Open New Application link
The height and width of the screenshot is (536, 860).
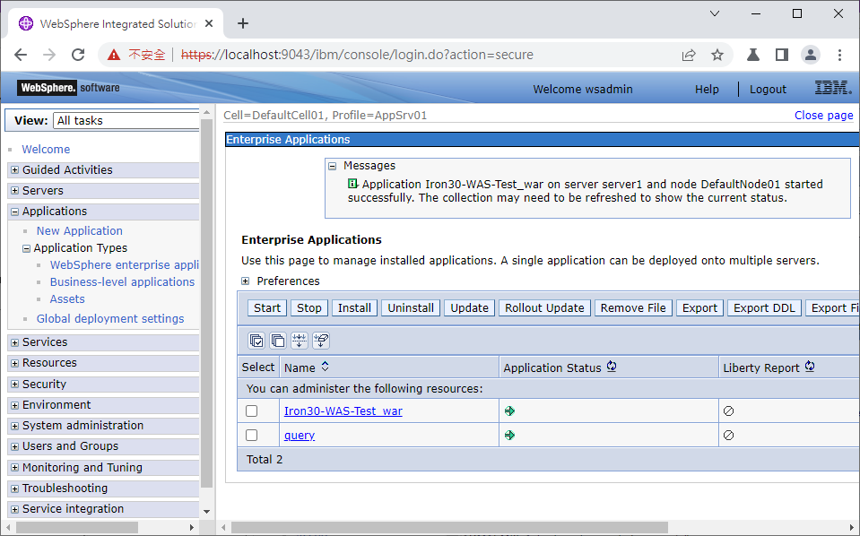click(80, 230)
